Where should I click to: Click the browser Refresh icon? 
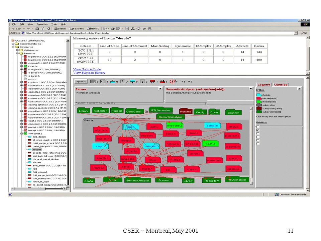coord(43,29)
